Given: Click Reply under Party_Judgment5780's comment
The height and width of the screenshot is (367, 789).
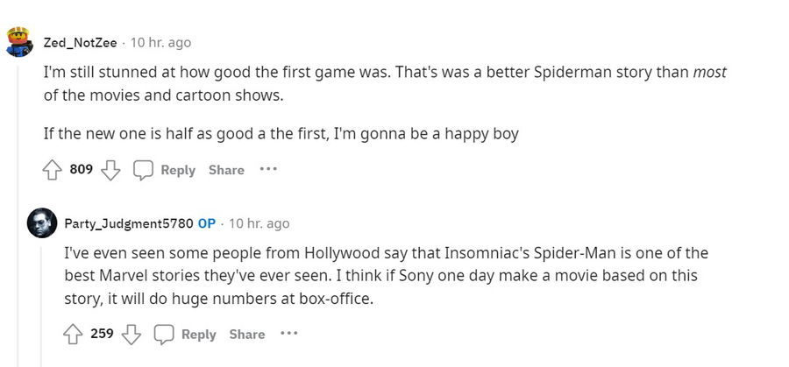Looking at the screenshot, I should 198,334.
